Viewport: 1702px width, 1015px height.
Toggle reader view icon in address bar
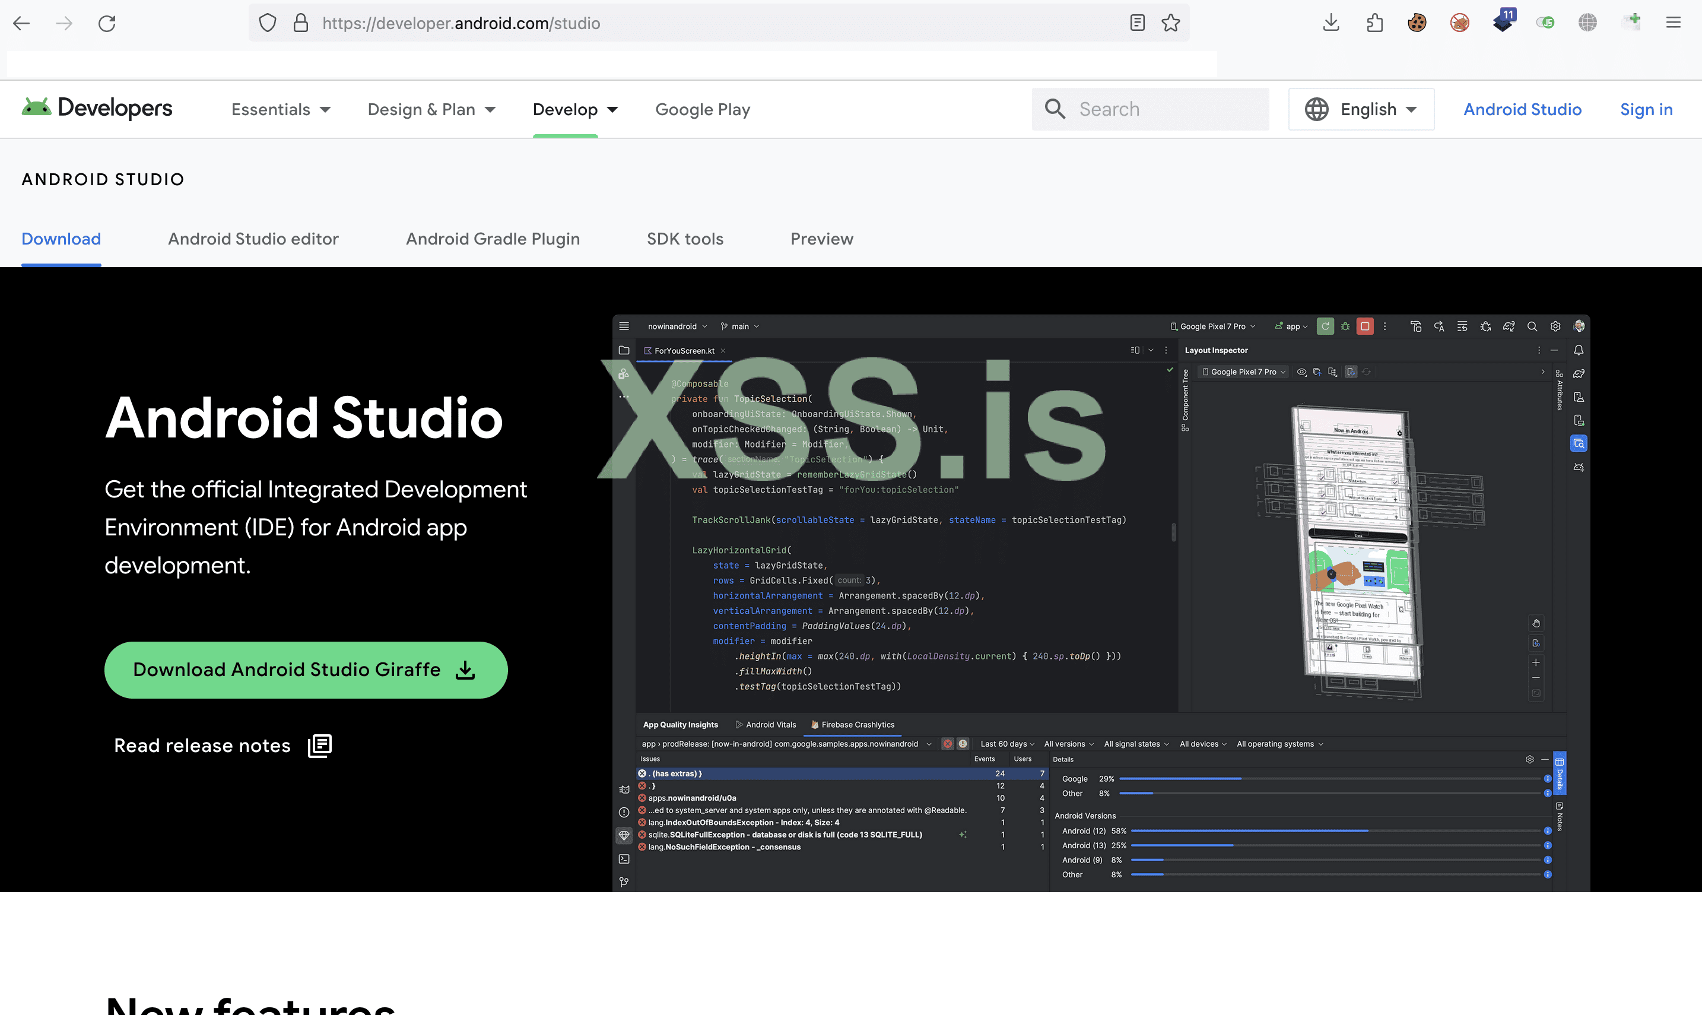click(1137, 23)
